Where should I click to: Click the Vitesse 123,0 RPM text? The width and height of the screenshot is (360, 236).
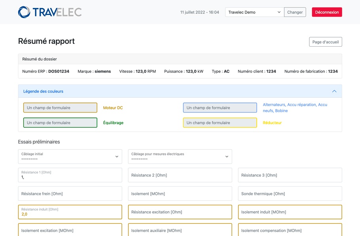click(x=138, y=71)
